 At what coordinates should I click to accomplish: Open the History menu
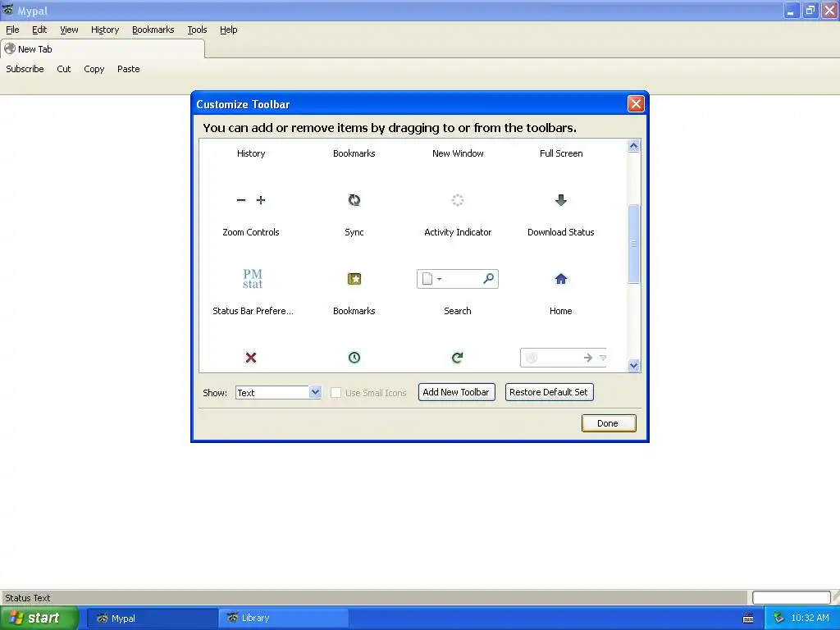tap(105, 30)
